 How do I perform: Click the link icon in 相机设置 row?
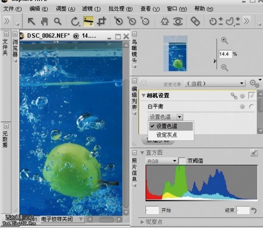pyautogui.click(x=234, y=96)
